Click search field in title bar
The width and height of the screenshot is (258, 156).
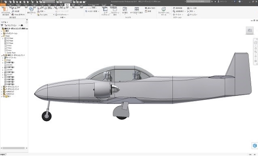pos(198,1)
